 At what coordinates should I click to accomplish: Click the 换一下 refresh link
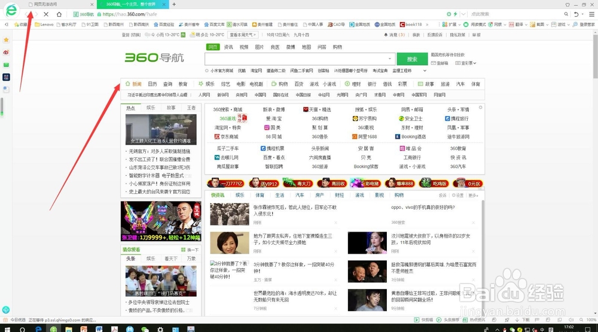point(190,250)
